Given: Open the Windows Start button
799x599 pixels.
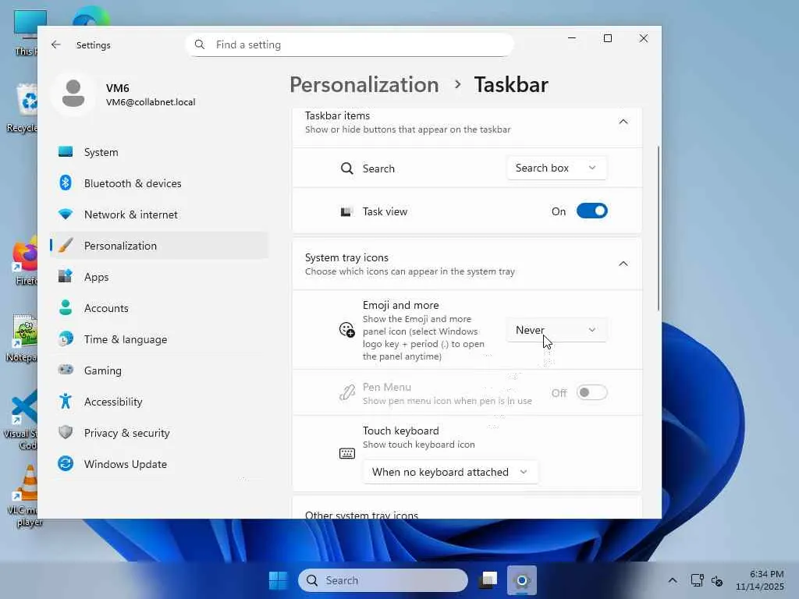Looking at the screenshot, I should click(279, 580).
